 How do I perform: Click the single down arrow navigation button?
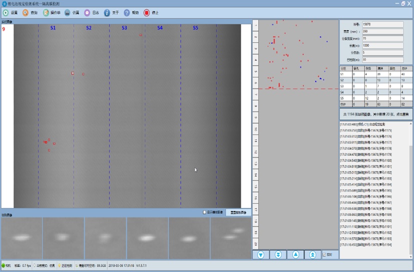261,254
